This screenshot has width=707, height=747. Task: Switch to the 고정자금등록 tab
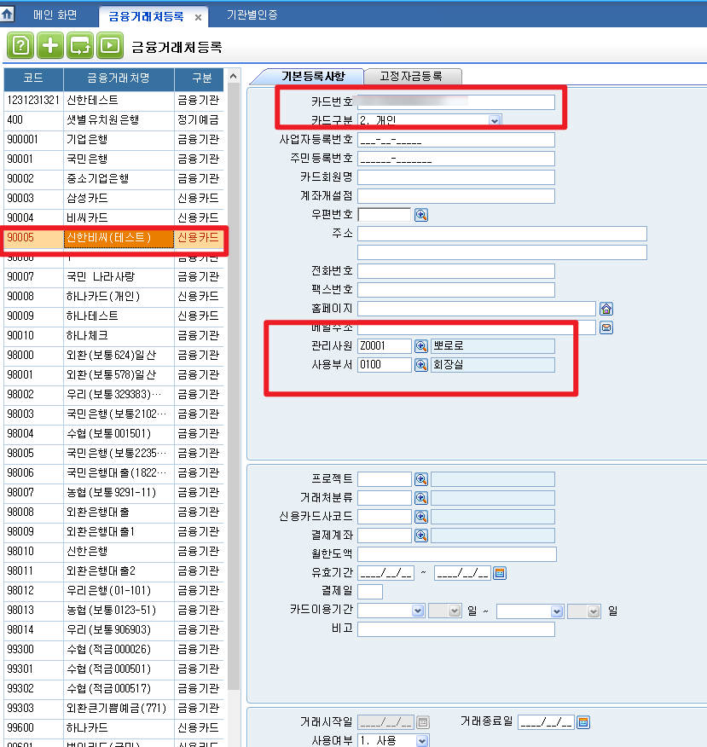click(x=414, y=77)
